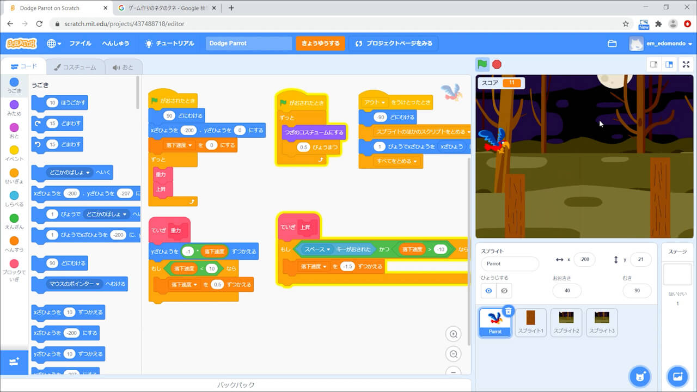The width and height of the screenshot is (697, 392).
Task: Select the しらべる sensing block category
Action: click(14, 199)
